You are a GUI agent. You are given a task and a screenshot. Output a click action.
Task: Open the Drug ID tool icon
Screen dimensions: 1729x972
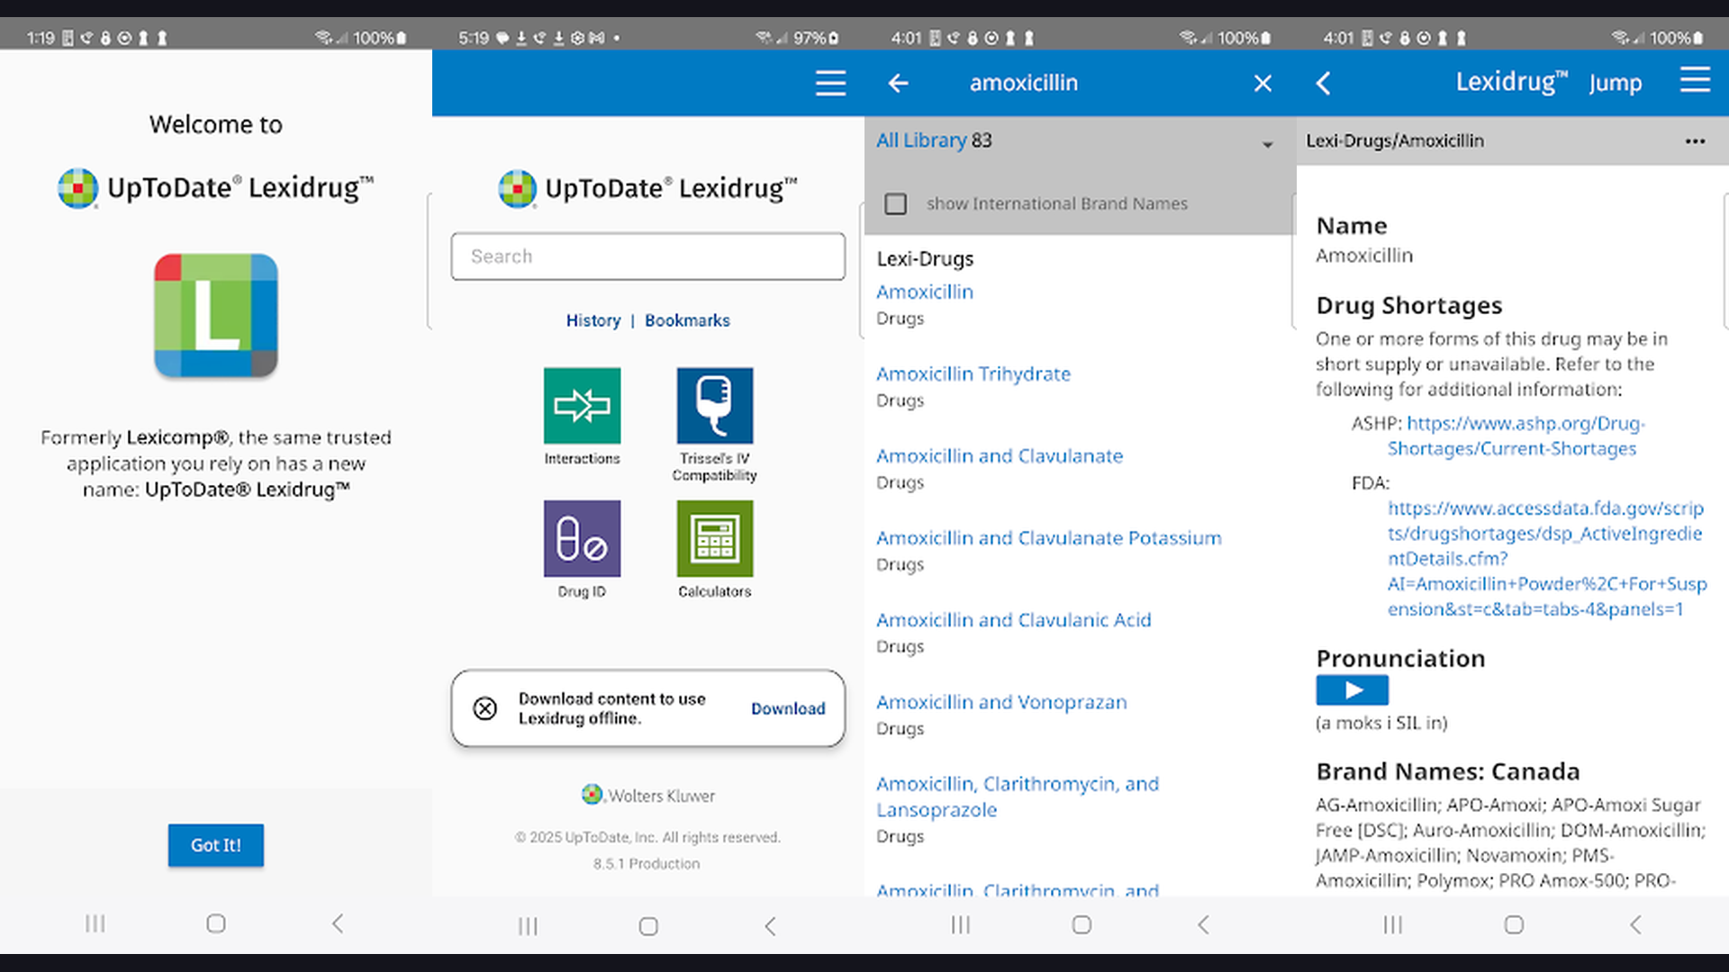pyautogui.click(x=582, y=538)
